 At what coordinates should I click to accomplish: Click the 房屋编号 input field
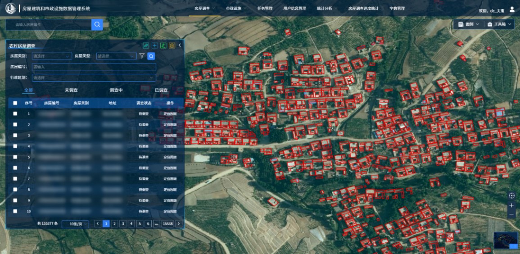click(94, 67)
